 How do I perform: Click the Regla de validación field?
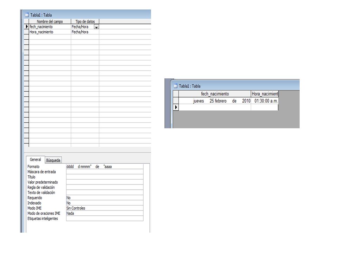105,187
